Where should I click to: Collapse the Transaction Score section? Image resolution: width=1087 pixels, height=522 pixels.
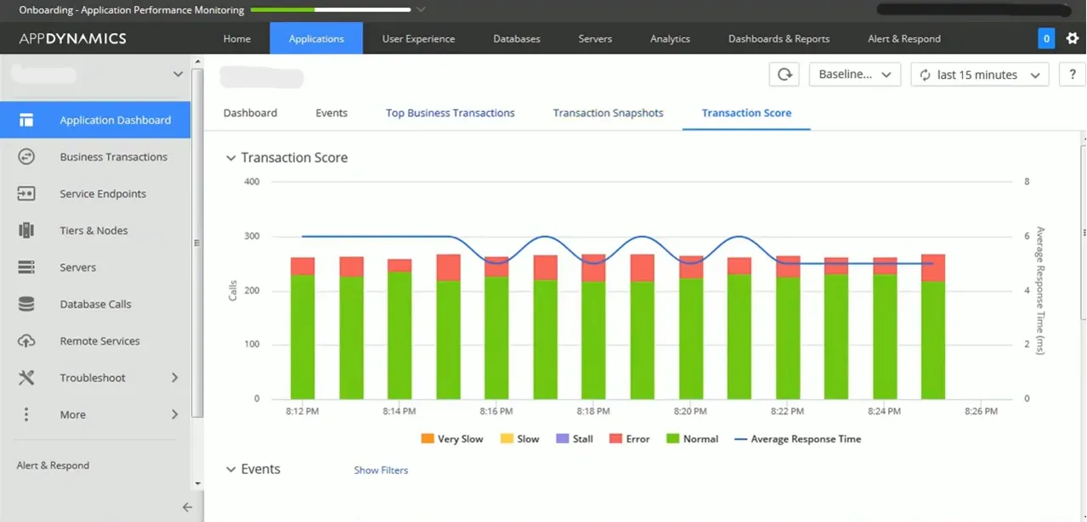[229, 158]
